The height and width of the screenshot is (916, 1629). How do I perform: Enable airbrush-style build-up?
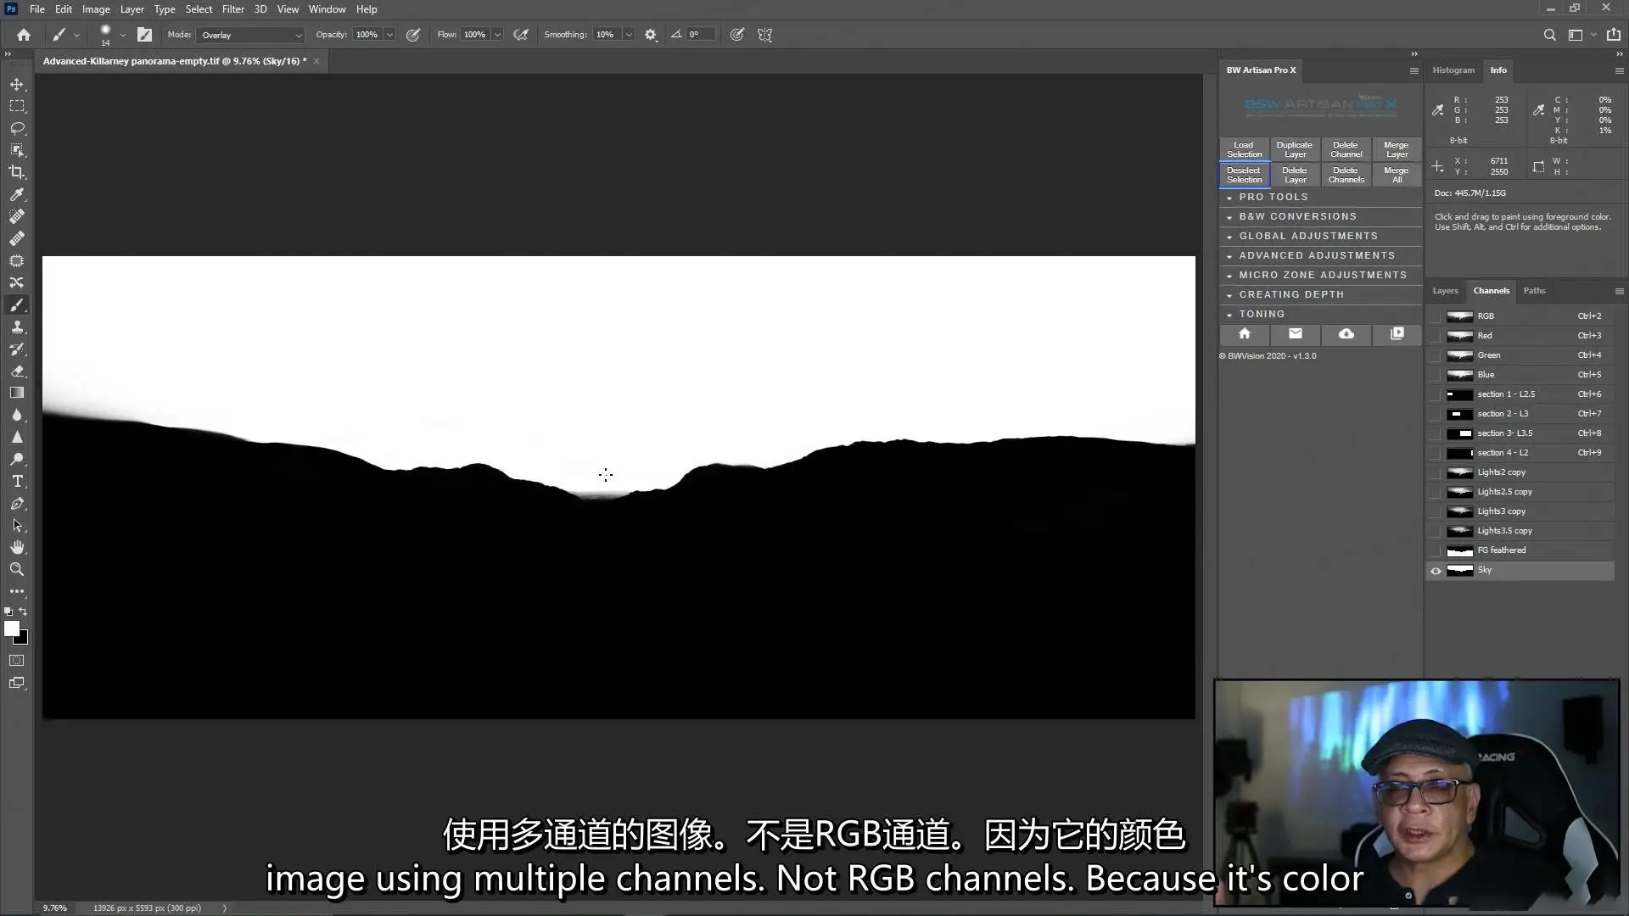[x=521, y=35]
